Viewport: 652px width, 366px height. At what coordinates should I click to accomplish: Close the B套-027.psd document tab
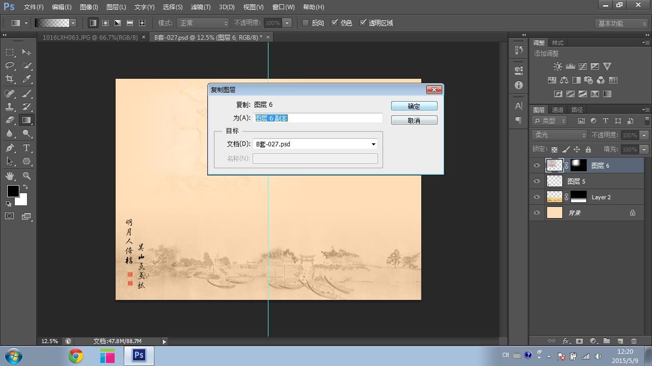[x=268, y=37]
